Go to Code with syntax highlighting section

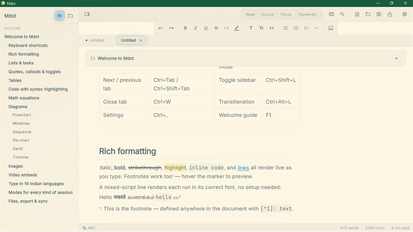[38, 89]
